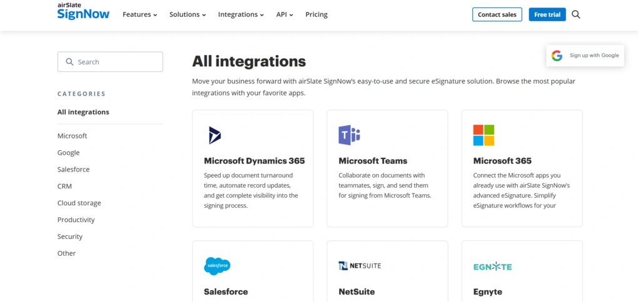This screenshot has width=638, height=302.
Task: Expand the Integrations dropdown menu
Action: click(x=241, y=14)
